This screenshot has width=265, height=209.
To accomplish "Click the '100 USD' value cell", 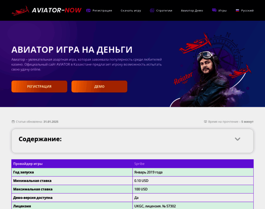I will pos(193,189).
